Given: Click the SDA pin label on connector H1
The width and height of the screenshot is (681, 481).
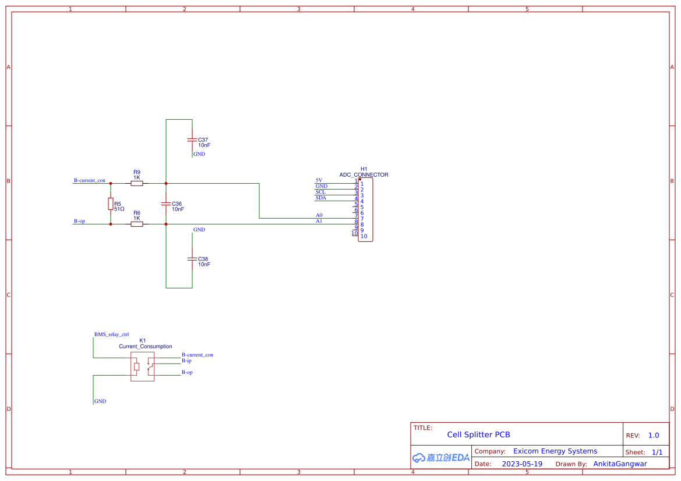Looking at the screenshot, I should pyautogui.click(x=322, y=198).
